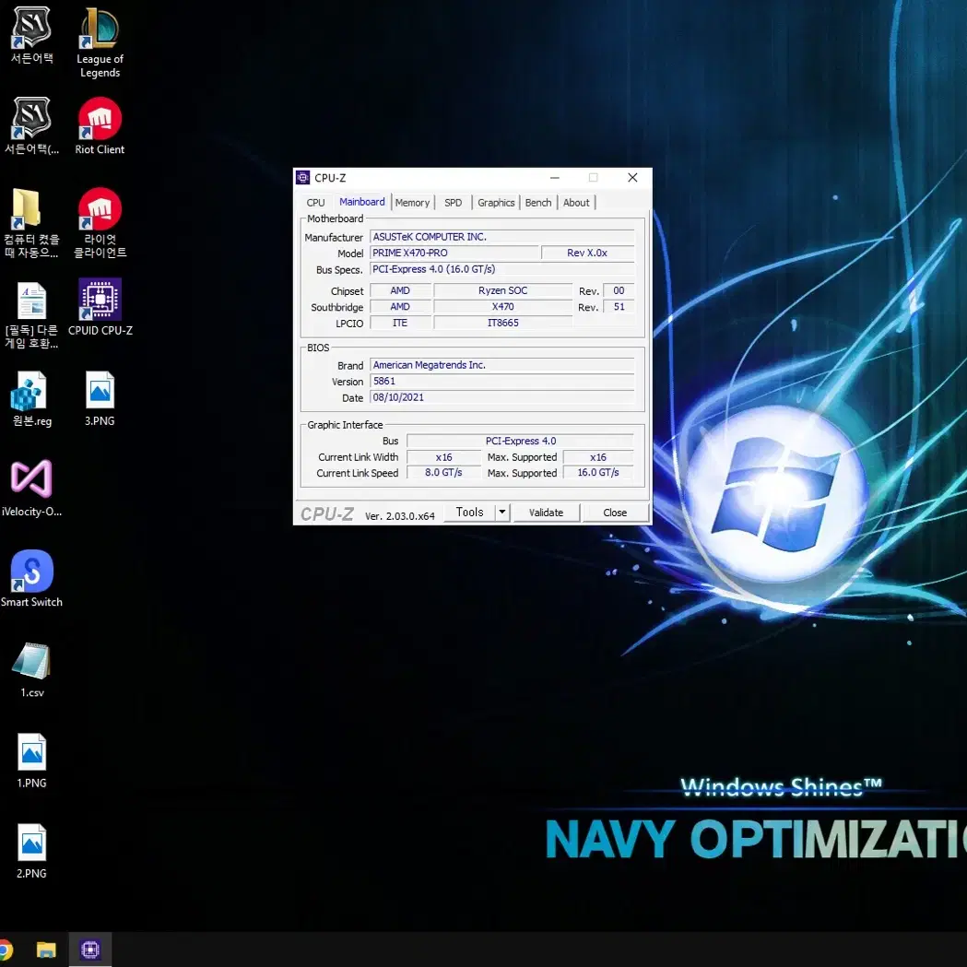Launch the 라이엇 클라이언트 desktop icon
967x967 pixels.
click(100, 223)
